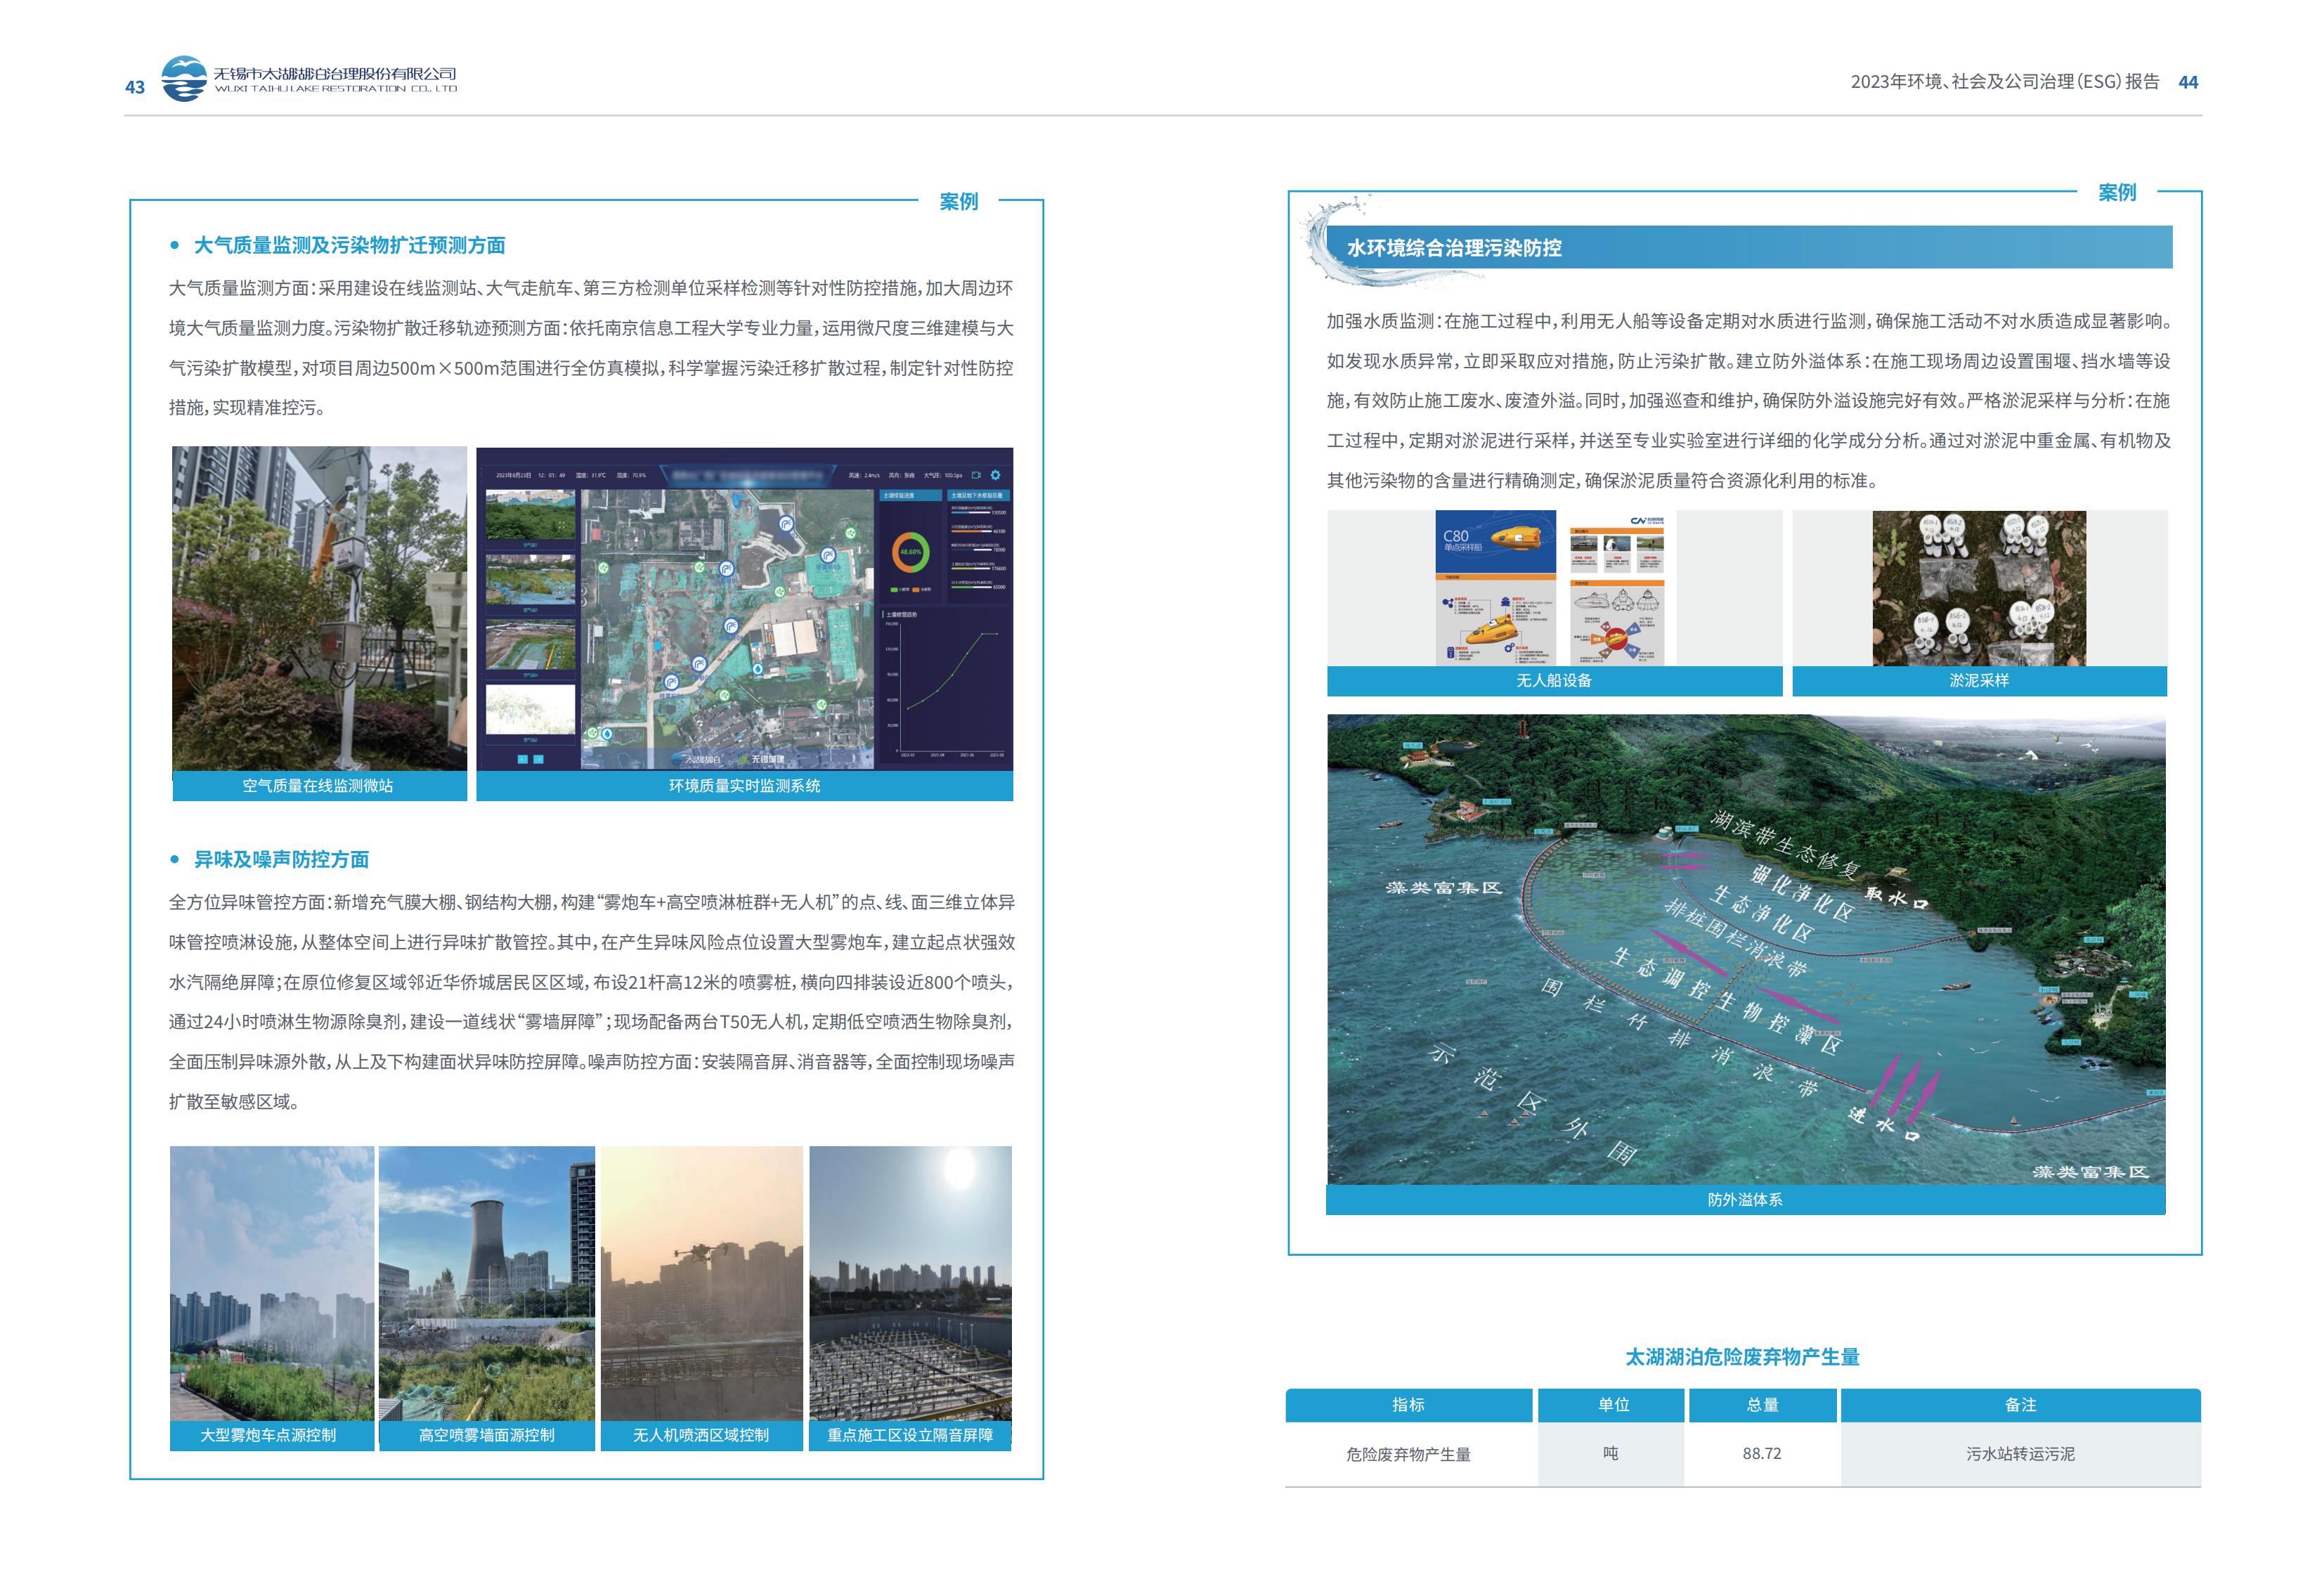Click the top camera feed thumbnail in dashboard
This screenshot has height=1577, width=2324.
pos(531,515)
